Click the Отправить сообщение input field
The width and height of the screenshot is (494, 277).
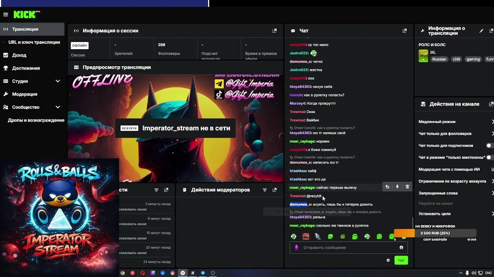(x=349, y=248)
